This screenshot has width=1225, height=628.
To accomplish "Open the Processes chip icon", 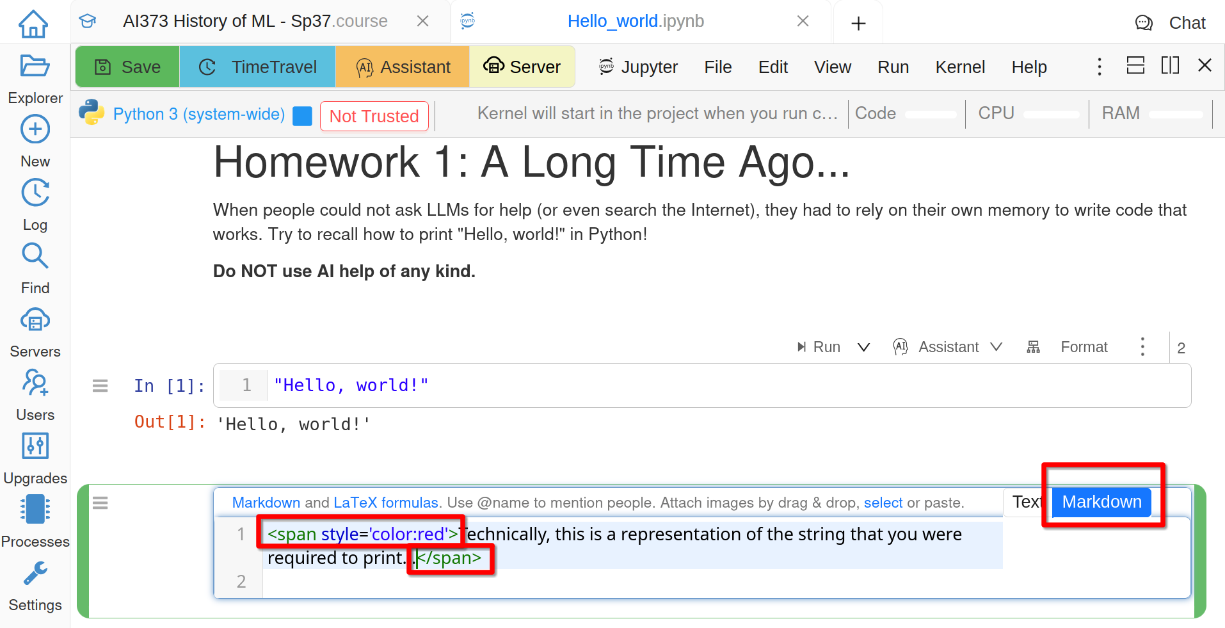I will click(35, 510).
